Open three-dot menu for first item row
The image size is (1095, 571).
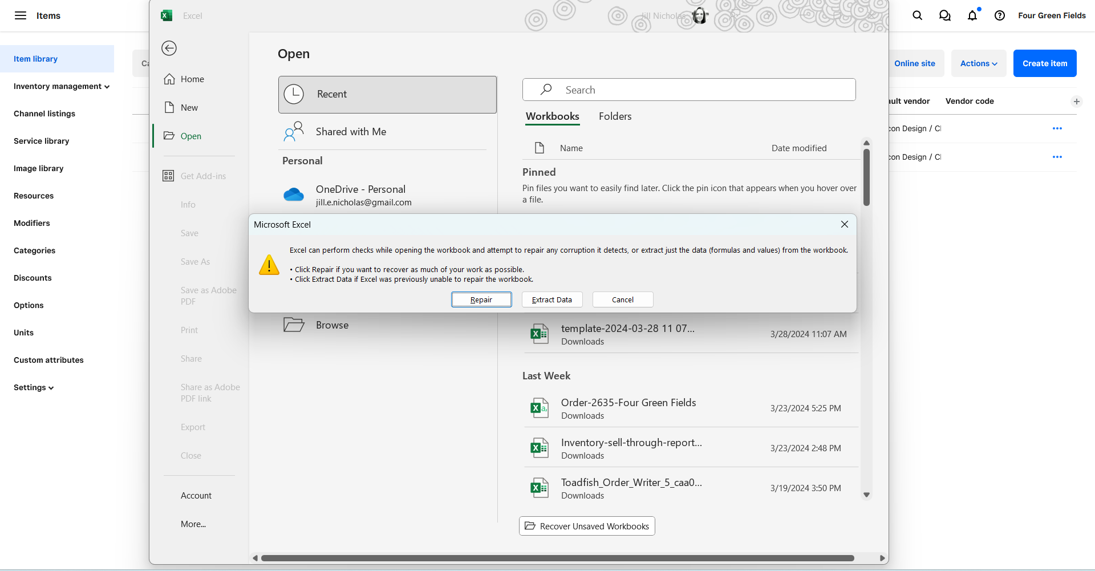tap(1057, 128)
